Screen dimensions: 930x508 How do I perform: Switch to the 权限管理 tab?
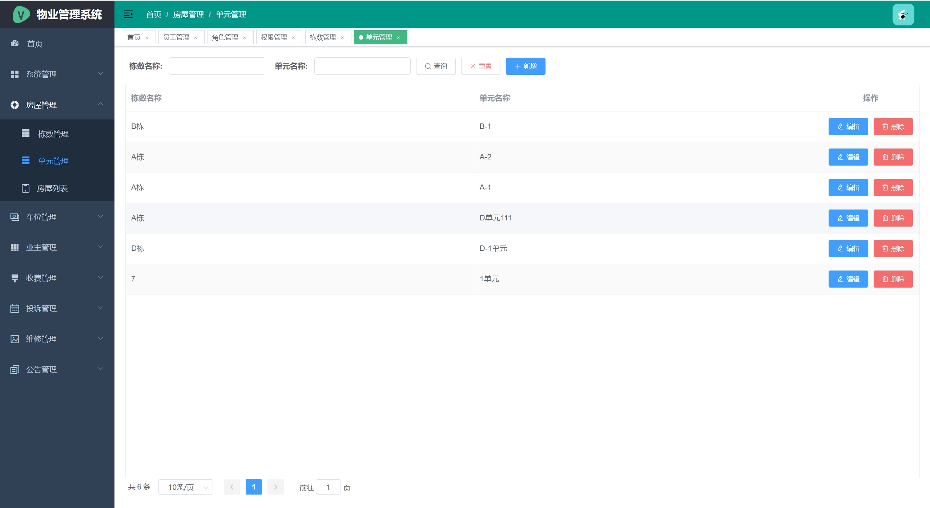tap(274, 37)
